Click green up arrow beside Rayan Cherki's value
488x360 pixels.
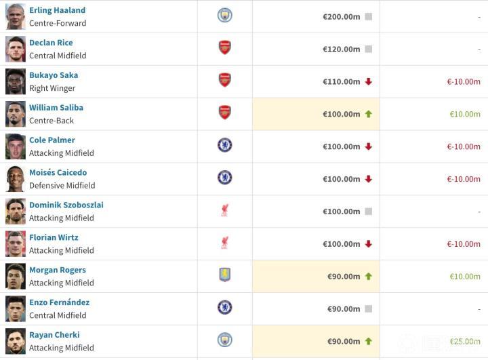tap(369, 341)
